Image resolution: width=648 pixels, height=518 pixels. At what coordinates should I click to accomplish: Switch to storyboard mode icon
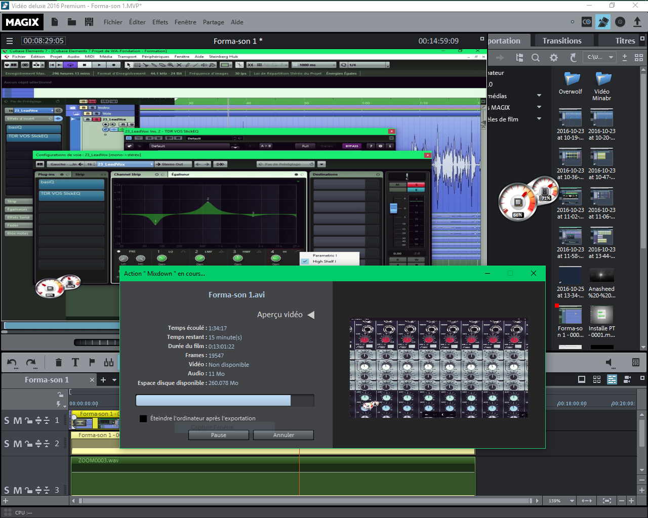tap(582, 379)
